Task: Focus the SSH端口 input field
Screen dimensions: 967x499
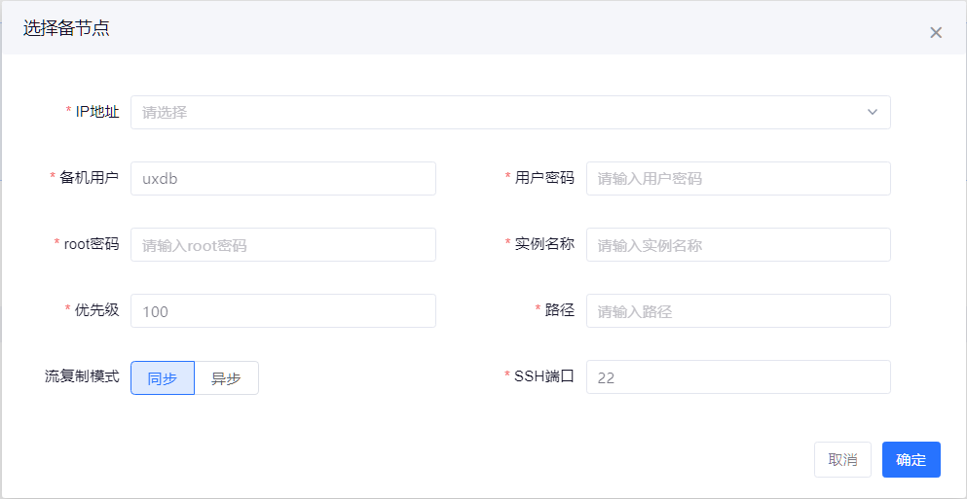Action: pyautogui.click(x=737, y=376)
